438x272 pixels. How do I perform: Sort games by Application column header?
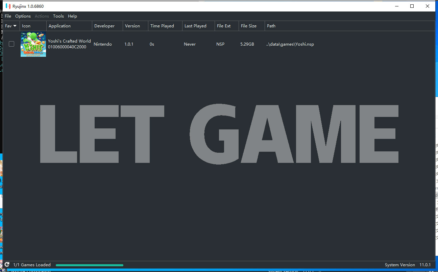click(60, 26)
